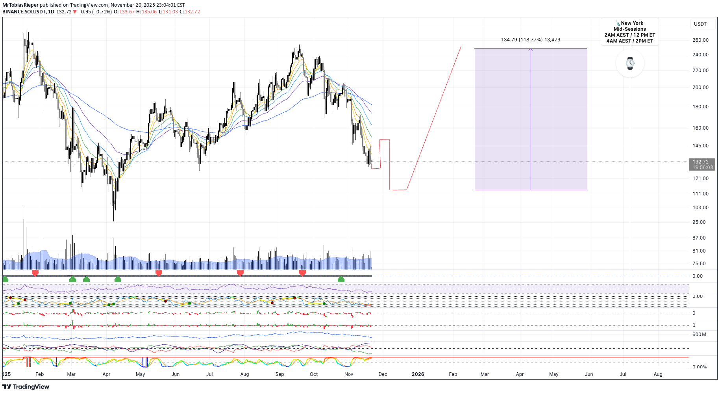Viewport: 720px width, 394px height.
Task: Select the green up marker in early April
Action: click(118, 279)
